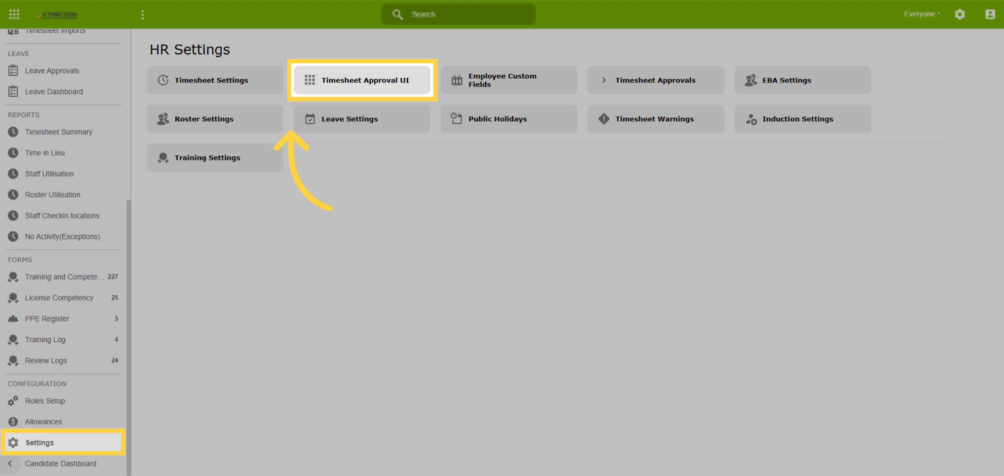Focus the Search field
Image resolution: width=1004 pixels, height=476 pixels.
tap(458, 14)
